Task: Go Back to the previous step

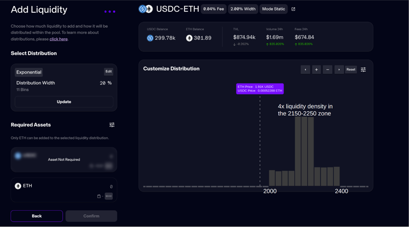Action: point(37,216)
